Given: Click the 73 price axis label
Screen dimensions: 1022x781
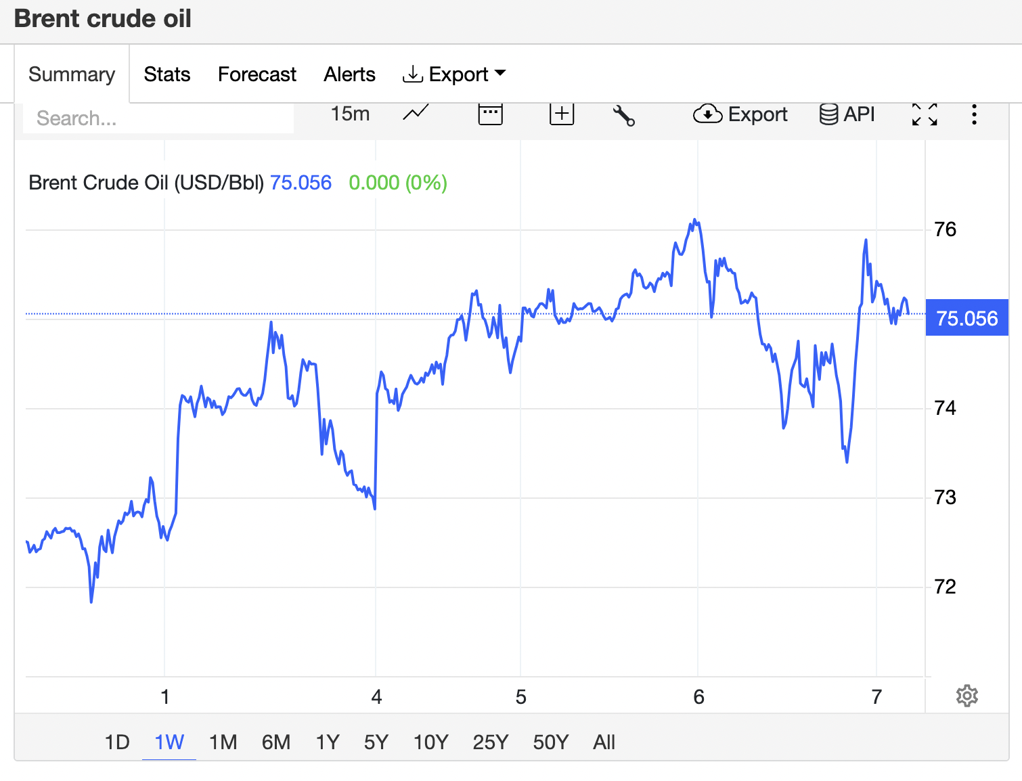Looking at the screenshot, I should [x=945, y=497].
